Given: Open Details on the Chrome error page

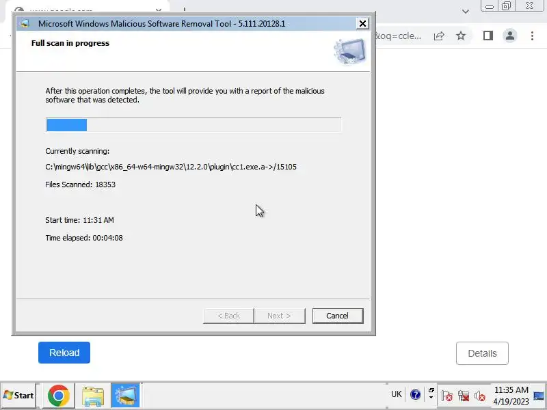Looking at the screenshot, I should (482, 353).
